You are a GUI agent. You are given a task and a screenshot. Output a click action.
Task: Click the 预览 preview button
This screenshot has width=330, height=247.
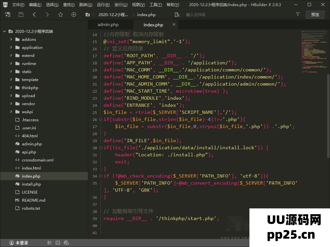pos(315,14)
